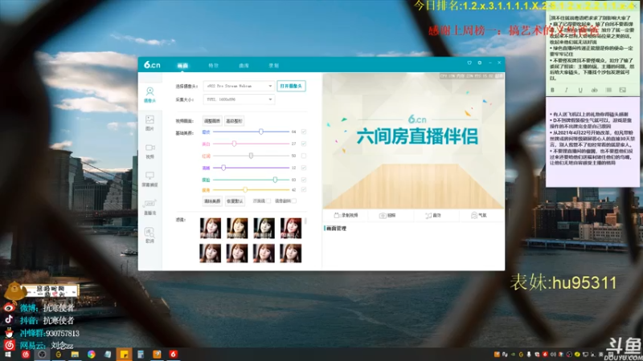The width and height of the screenshot is (643, 361).
Task: Toggle underline in the green sticky note
Action: coord(580,90)
